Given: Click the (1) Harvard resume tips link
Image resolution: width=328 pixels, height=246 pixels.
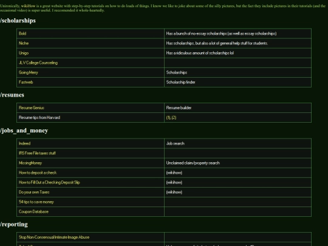Looking at the screenshot, I should point(168,118).
